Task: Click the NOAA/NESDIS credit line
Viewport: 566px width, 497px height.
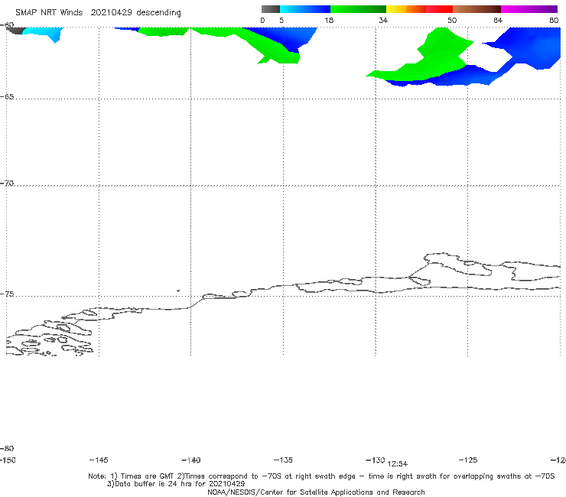Action: [x=316, y=492]
